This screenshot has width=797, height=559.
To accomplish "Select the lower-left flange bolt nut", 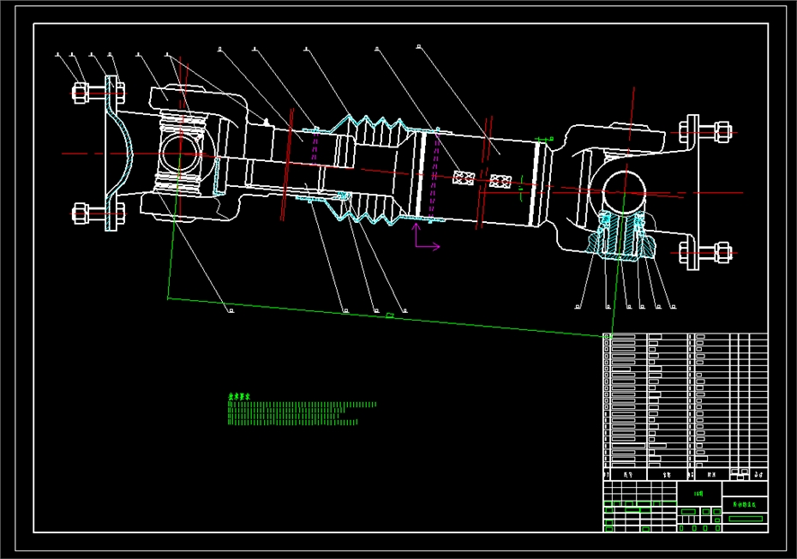I will click(x=81, y=213).
